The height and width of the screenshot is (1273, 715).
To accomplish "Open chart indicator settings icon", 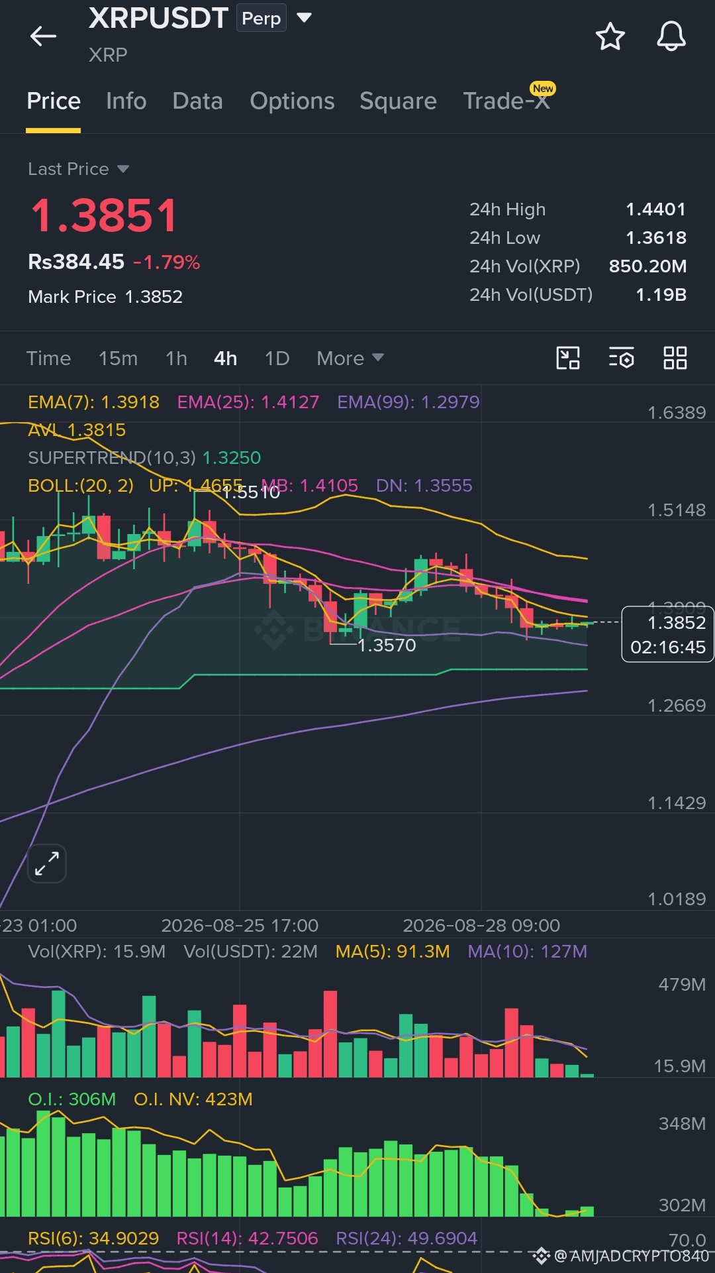I will click(x=622, y=358).
